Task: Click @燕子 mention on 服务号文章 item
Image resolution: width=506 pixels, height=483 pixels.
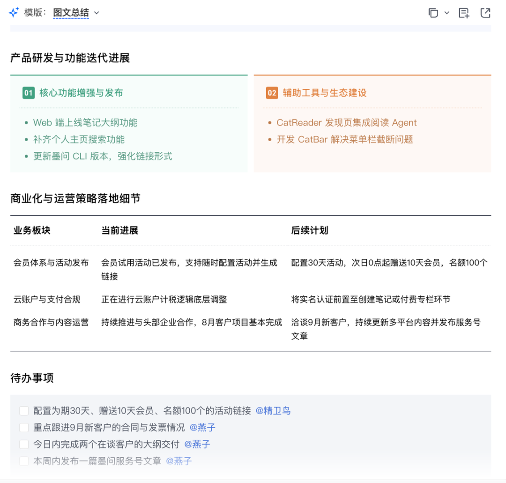Action: (179, 461)
